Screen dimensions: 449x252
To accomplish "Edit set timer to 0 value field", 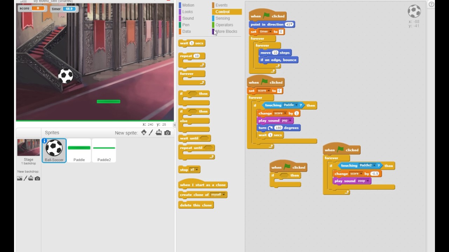I will (x=281, y=31).
